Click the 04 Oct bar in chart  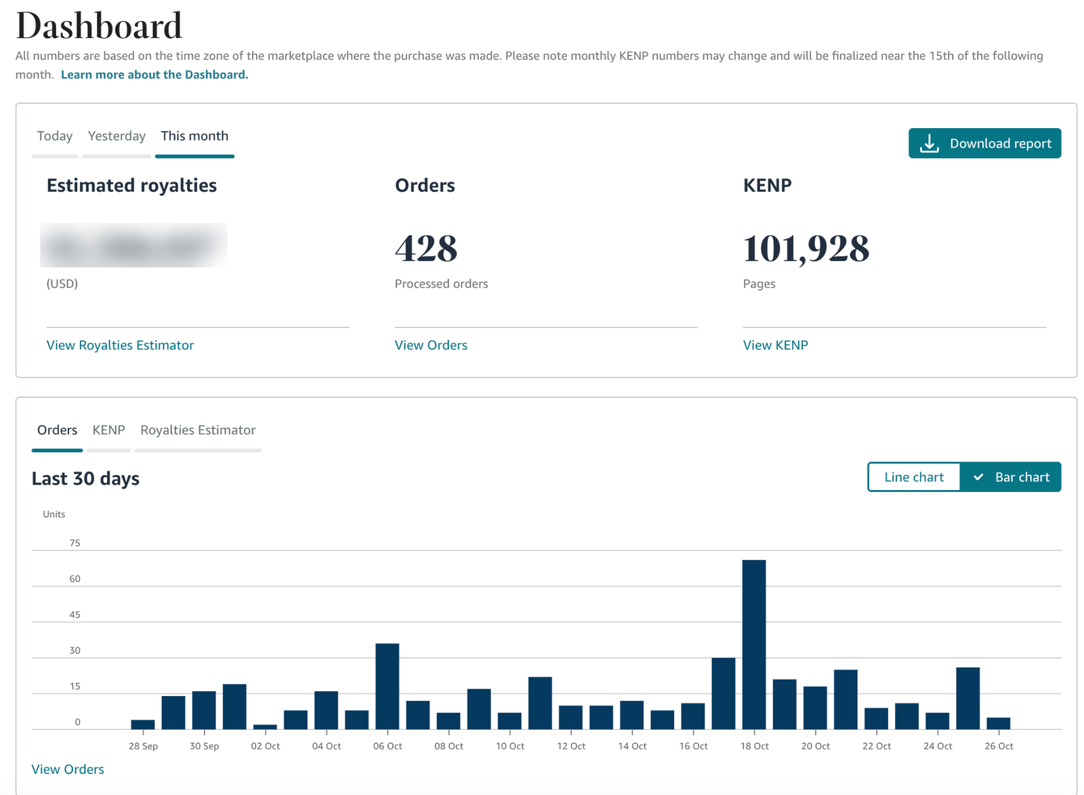click(327, 710)
